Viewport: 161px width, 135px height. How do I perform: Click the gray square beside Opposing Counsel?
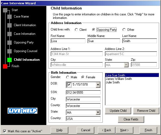[x=9, y=51]
